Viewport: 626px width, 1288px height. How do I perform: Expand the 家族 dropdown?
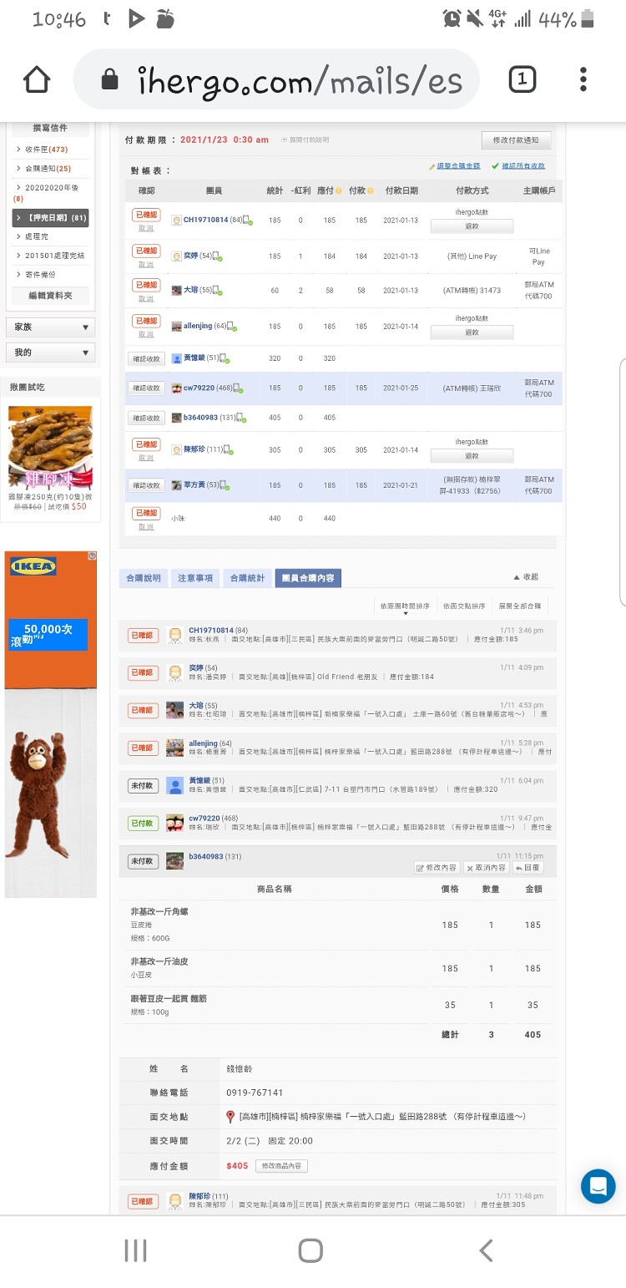[50, 327]
